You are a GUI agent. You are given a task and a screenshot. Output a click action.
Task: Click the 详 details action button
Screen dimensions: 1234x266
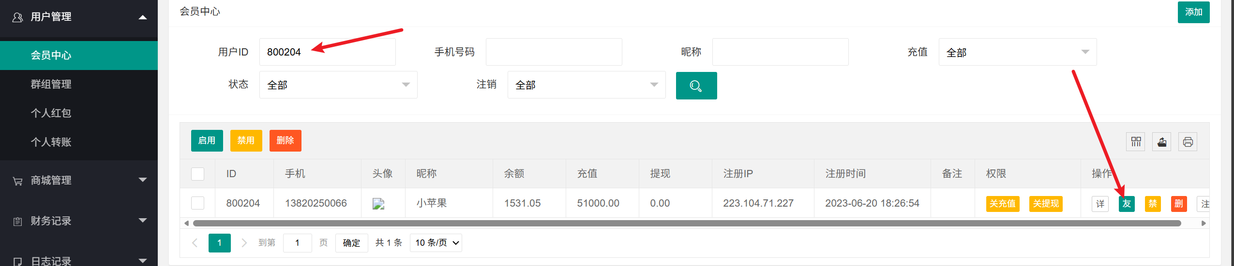[1100, 204]
